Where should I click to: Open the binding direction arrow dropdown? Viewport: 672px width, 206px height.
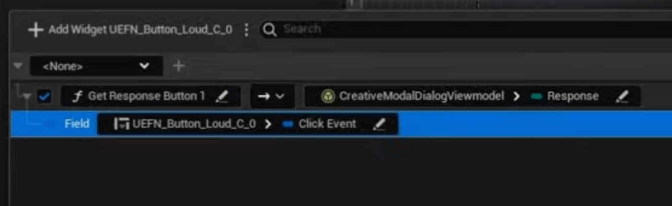click(x=271, y=97)
